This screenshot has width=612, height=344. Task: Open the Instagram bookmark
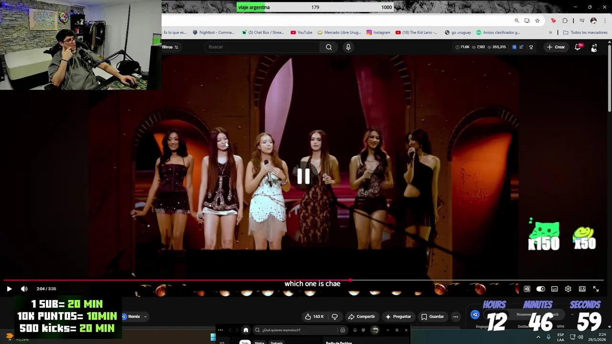pos(378,32)
